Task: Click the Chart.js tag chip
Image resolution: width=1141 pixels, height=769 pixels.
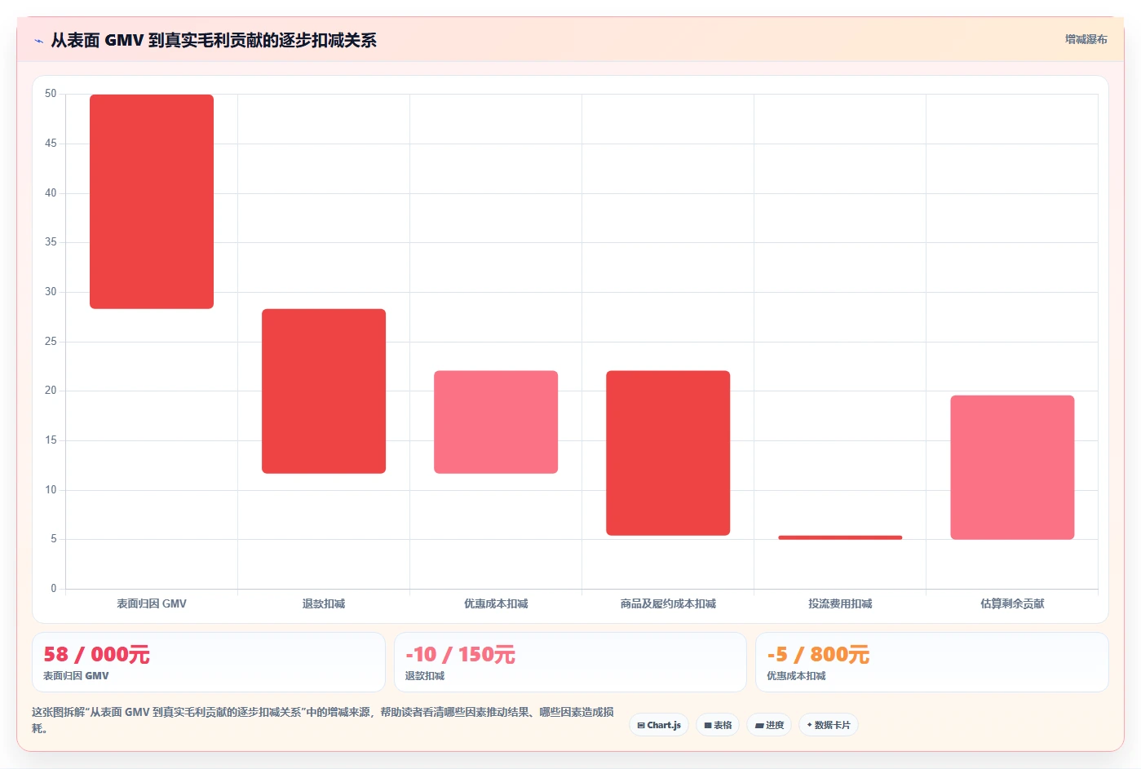Action: pyautogui.click(x=659, y=725)
